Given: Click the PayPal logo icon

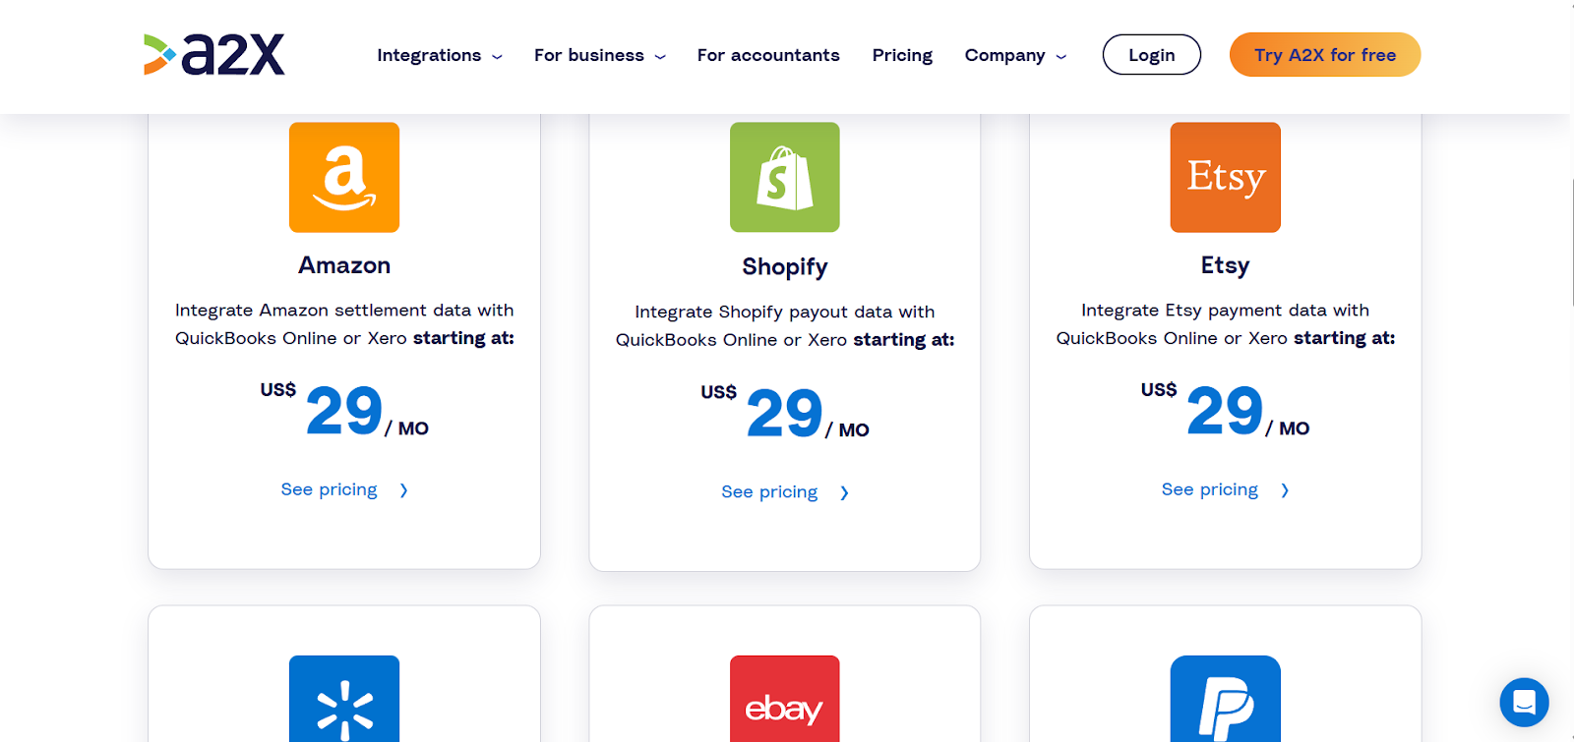Looking at the screenshot, I should (x=1225, y=700).
